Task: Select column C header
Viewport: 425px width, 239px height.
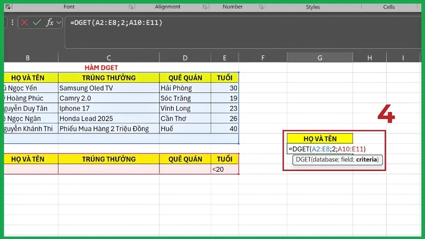Action: coord(109,58)
